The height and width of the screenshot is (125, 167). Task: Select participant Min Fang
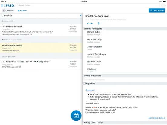91,69
